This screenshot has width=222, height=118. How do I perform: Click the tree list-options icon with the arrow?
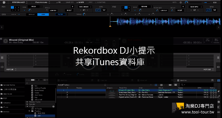pos(46,80)
